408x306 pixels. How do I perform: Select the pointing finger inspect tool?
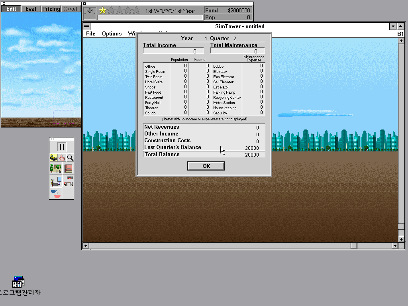[x=62, y=158]
